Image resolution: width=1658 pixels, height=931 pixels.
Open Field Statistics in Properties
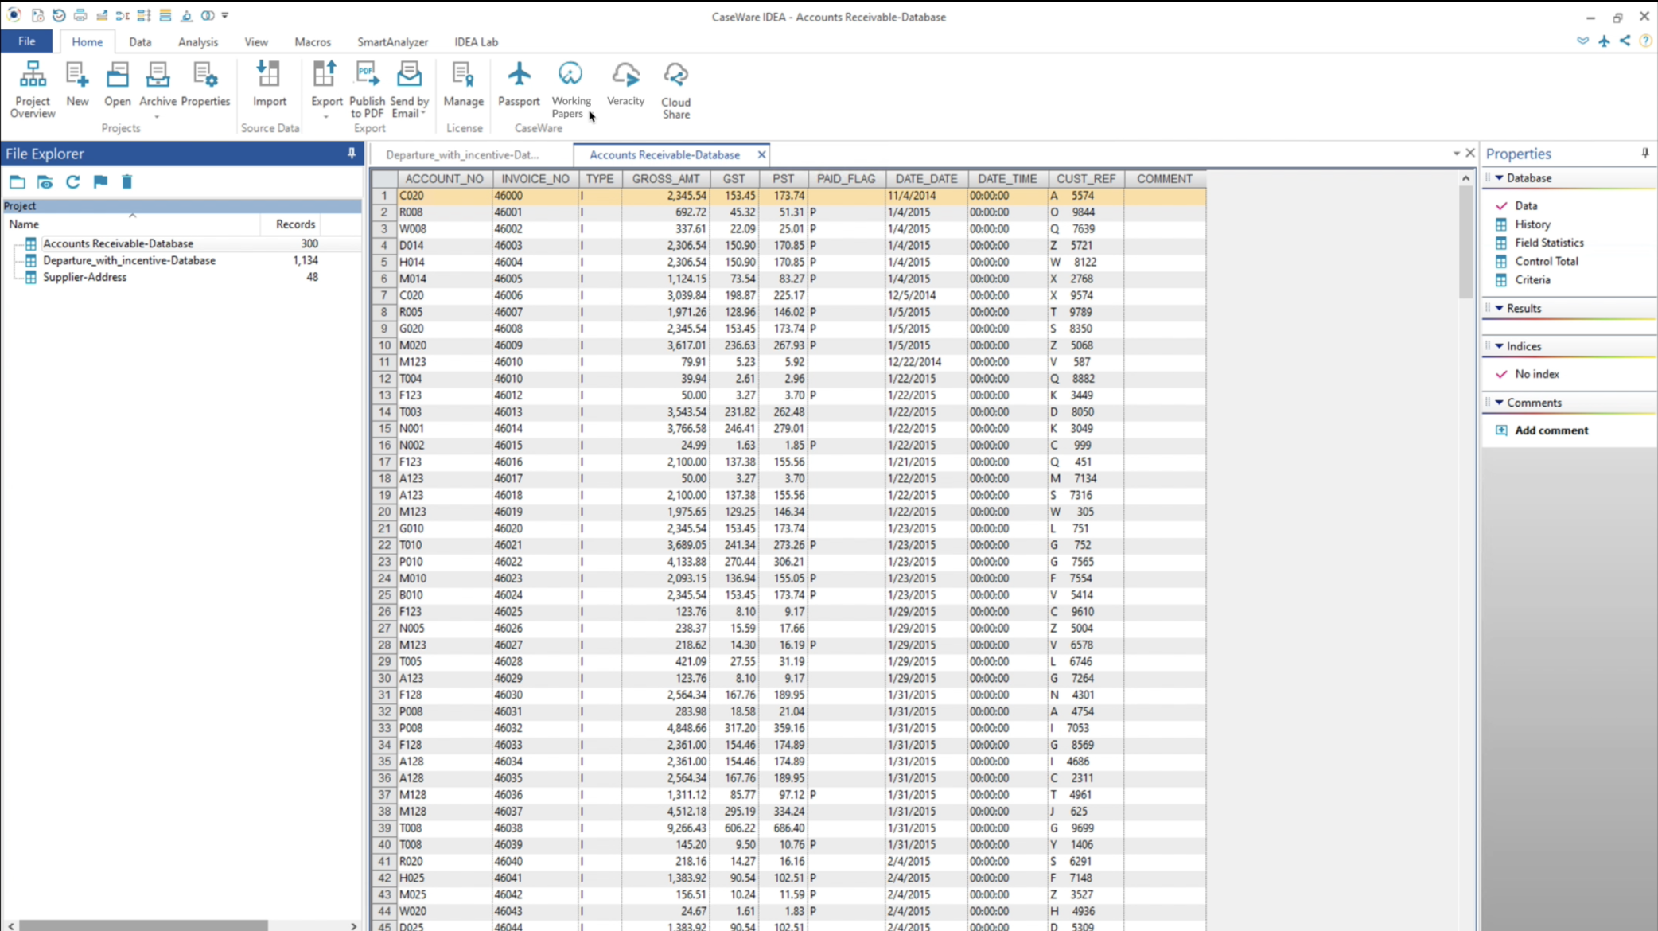coord(1548,243)
